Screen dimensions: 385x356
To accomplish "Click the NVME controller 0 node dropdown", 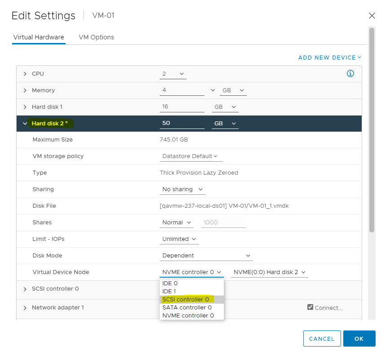I will (x=192, y=272).
